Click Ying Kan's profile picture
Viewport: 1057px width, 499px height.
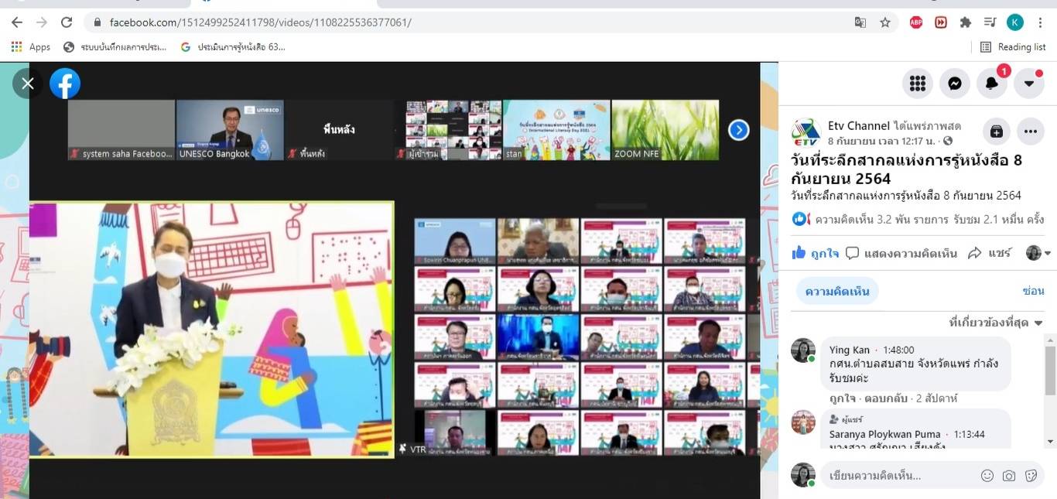click(803, 350)
